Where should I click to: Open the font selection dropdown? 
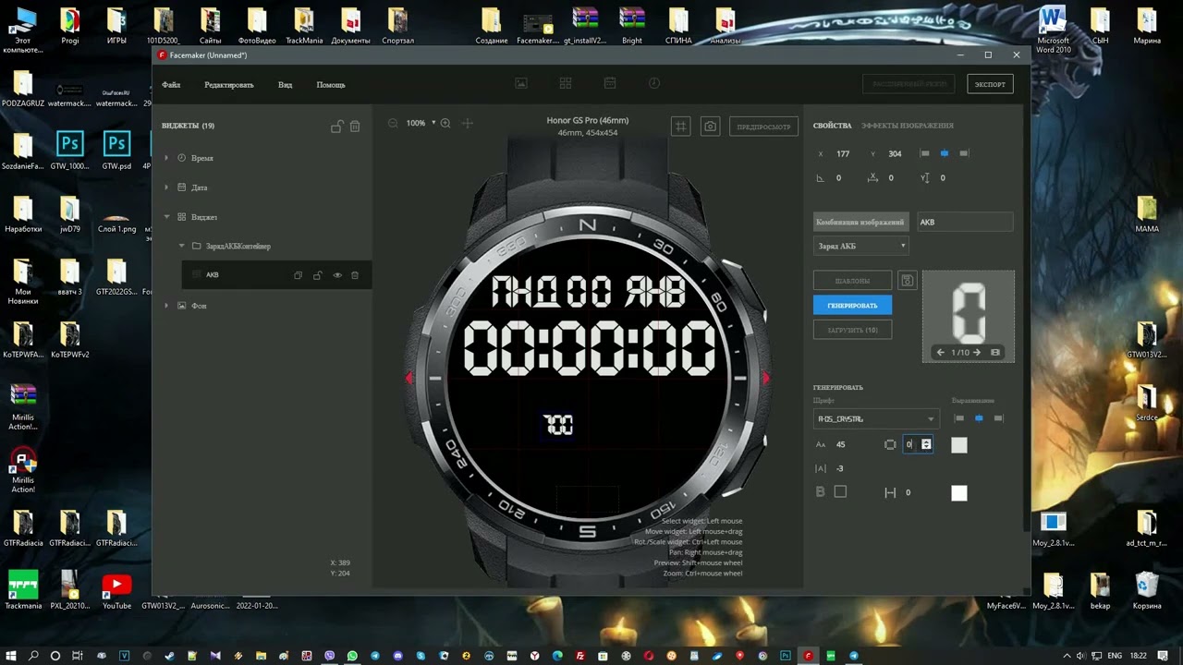tap(875, 419)
